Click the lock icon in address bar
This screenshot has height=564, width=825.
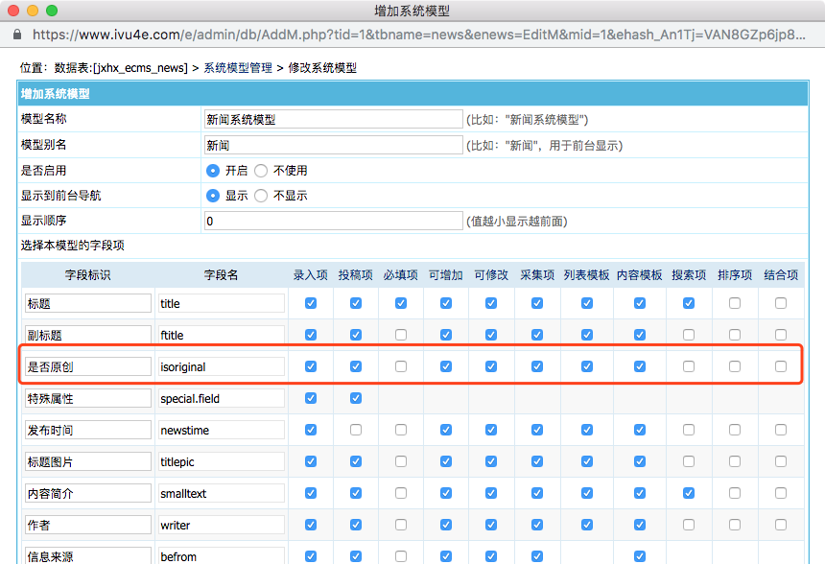[16, 35]
